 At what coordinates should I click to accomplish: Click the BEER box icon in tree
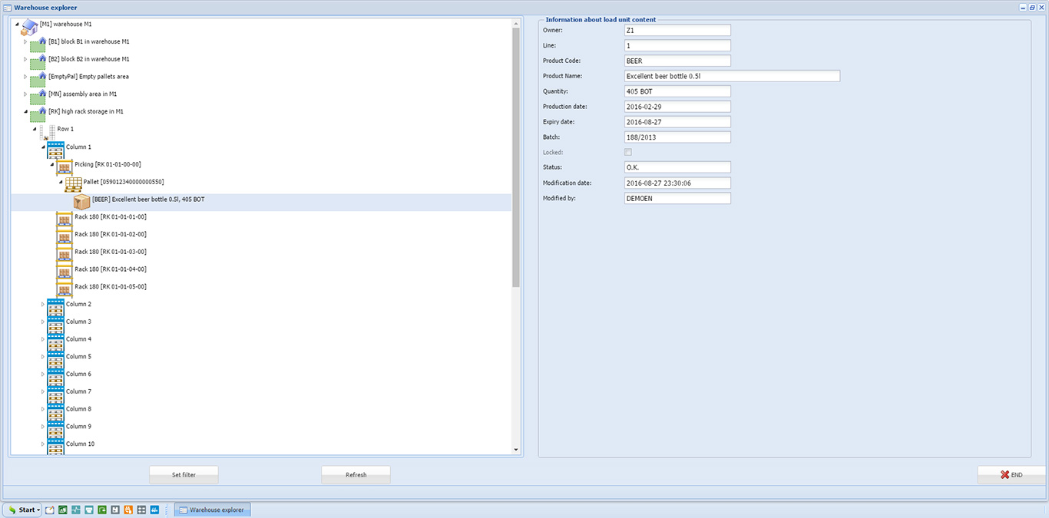coord(81,201)
